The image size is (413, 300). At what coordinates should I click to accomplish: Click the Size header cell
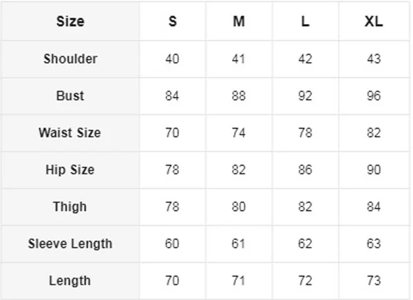70,21
